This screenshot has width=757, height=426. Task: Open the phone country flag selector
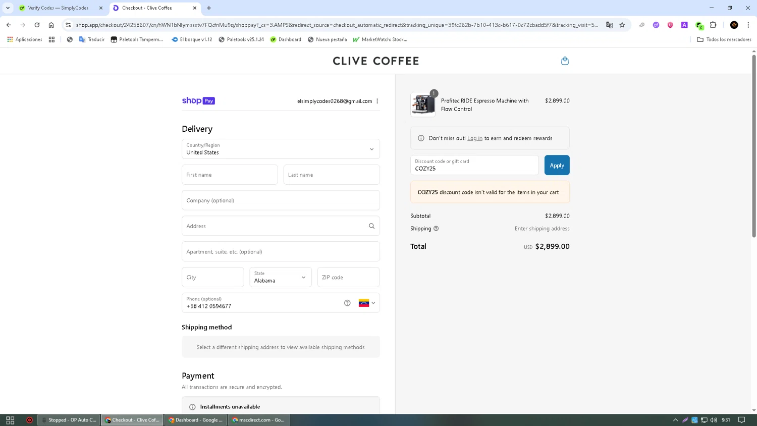[x=367, y=303]
